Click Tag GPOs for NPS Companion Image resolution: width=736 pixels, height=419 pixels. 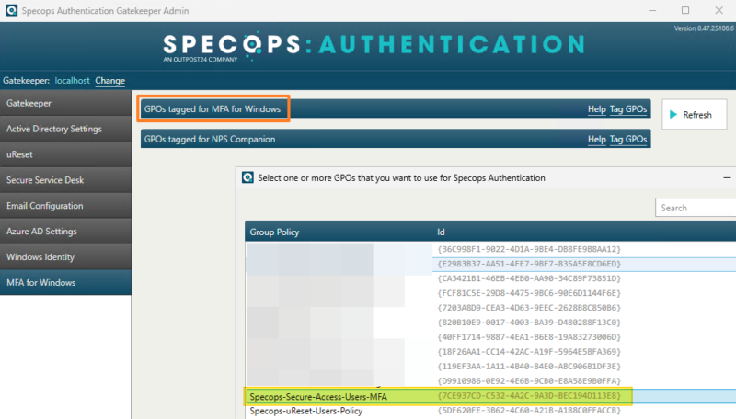tap(628, 139)
